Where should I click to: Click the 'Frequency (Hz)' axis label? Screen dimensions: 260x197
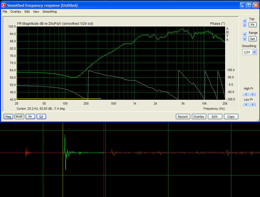click(214, 109)
